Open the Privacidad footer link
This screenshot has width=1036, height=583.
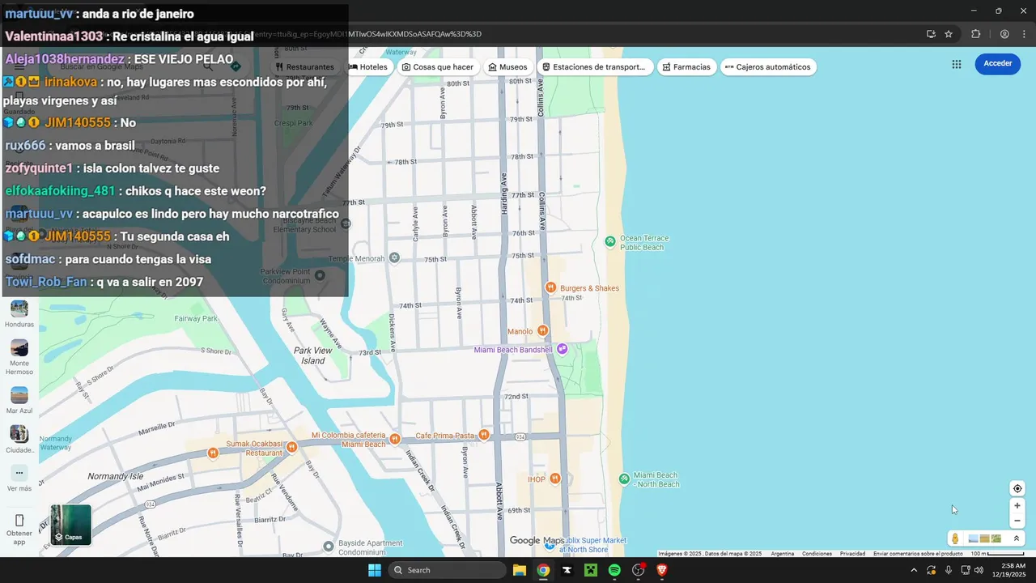click(x=852, y=554)
